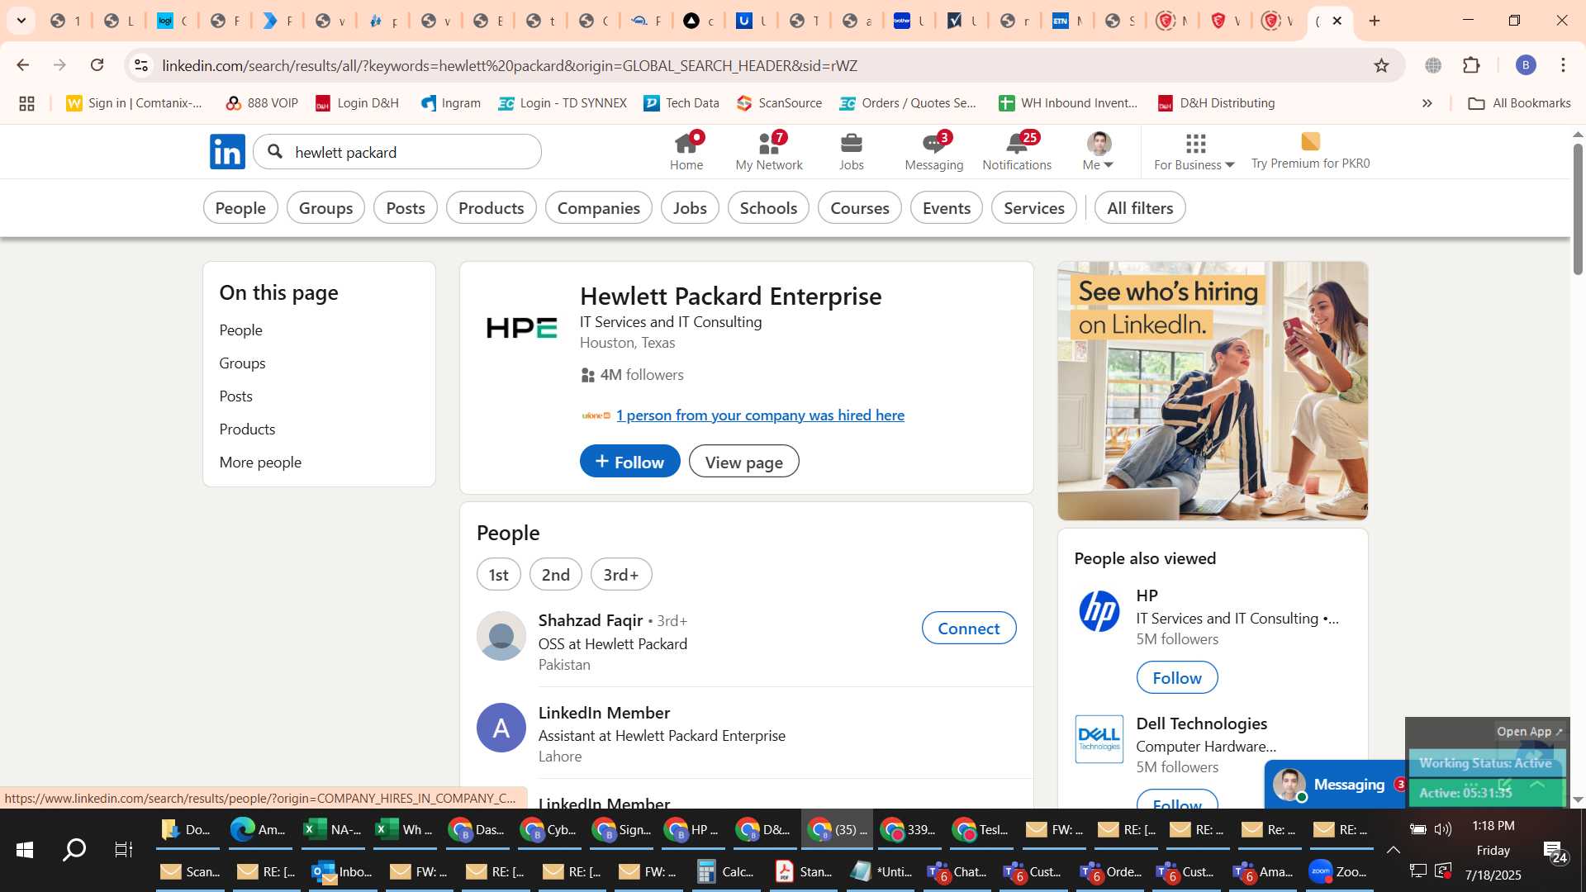Viewport: 1586px width, 892px height.
Task: Click the address bar URL
Action: coord(510,65)
